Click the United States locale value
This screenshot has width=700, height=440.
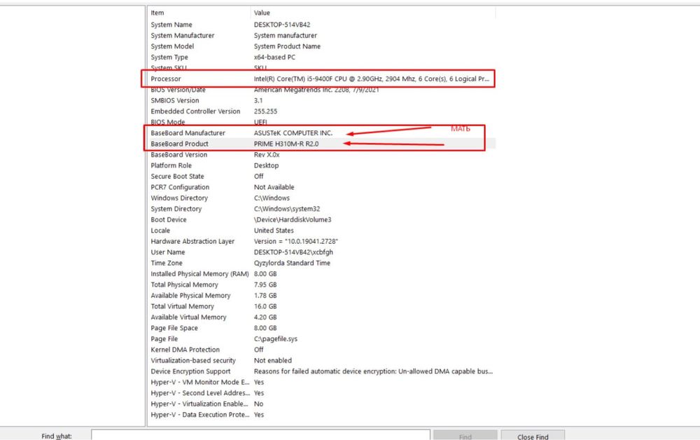coord(274,231)
